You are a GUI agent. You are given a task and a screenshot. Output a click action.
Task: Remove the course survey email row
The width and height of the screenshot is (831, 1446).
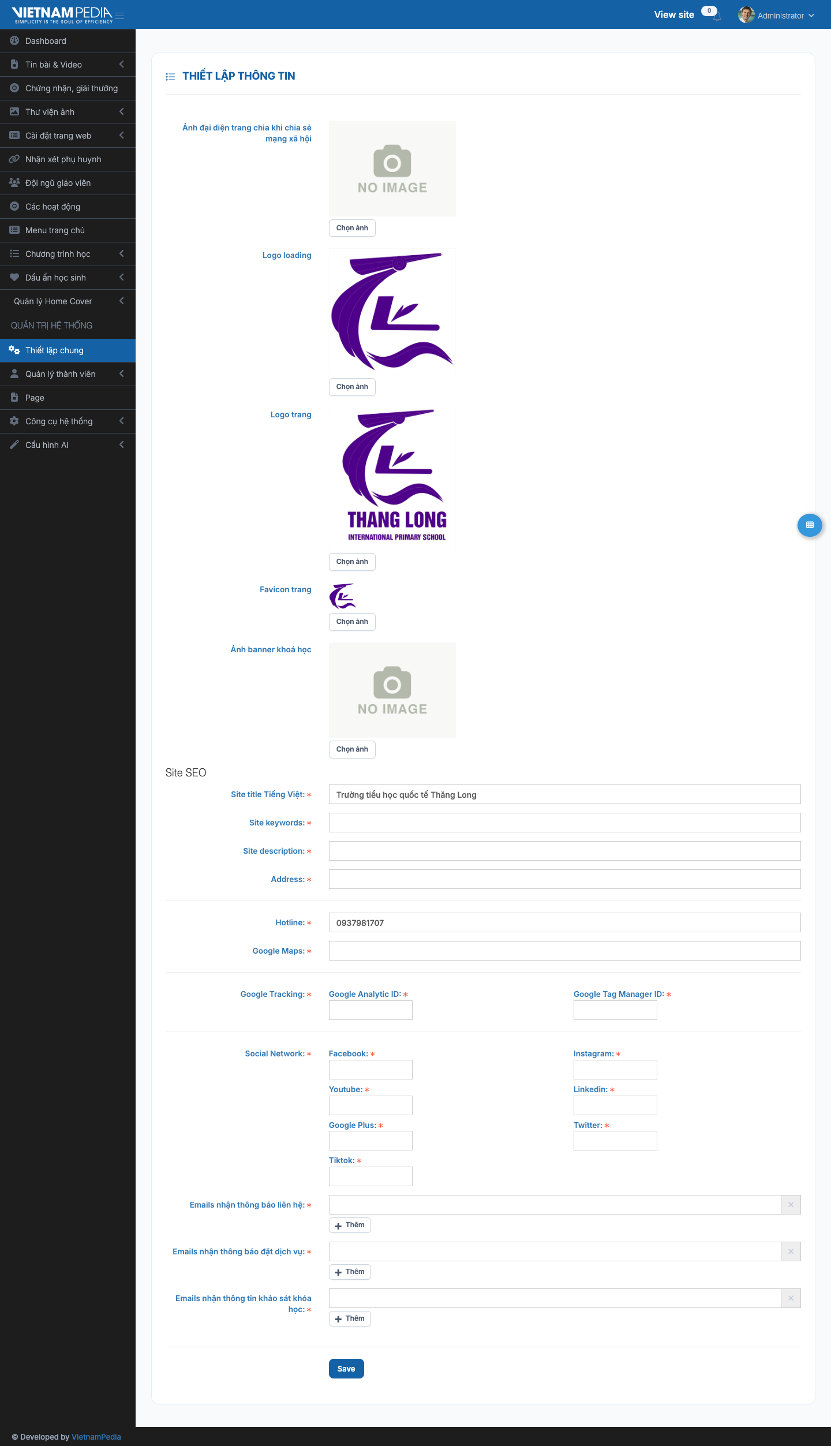coord(791,1298)
